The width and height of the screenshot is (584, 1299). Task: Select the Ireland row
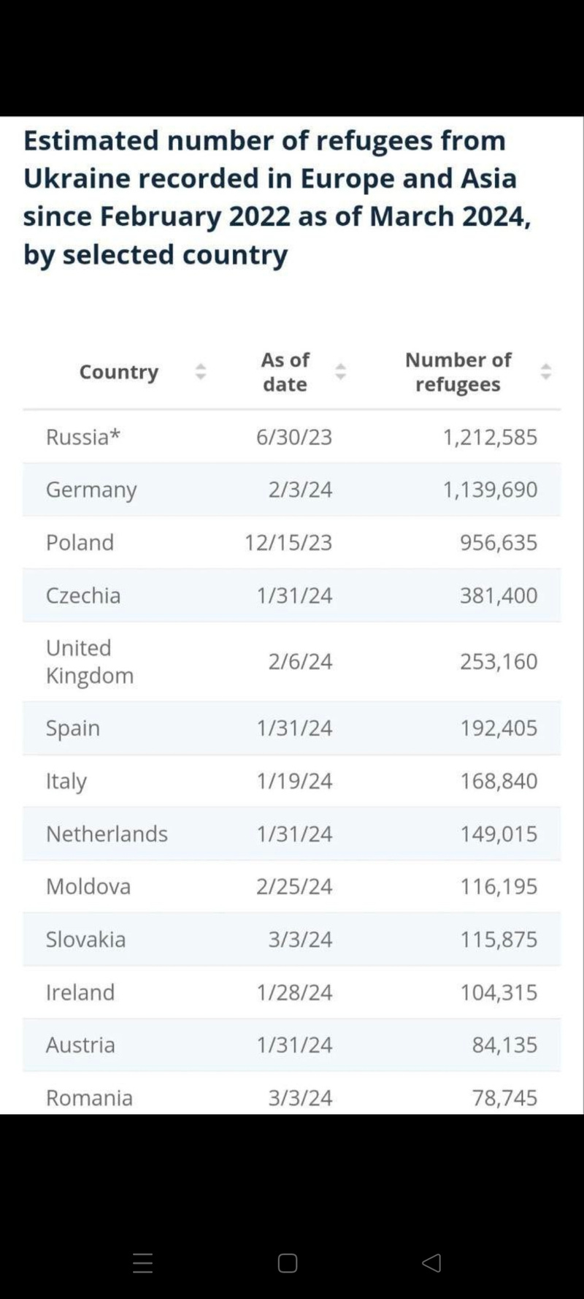pos(292,992)
